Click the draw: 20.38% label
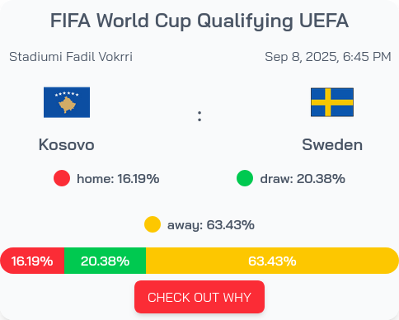The image size is (399, 320). pos(303,179)
